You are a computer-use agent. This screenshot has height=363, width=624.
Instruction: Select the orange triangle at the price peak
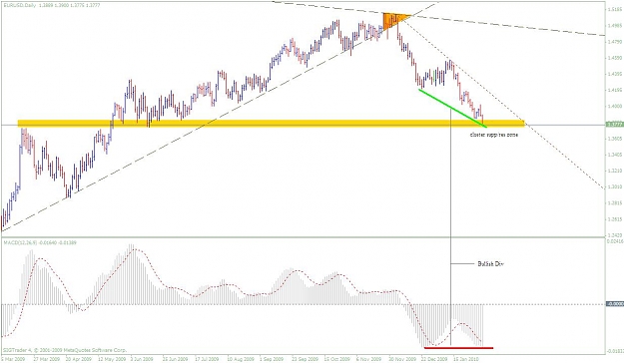click(393, 19)
